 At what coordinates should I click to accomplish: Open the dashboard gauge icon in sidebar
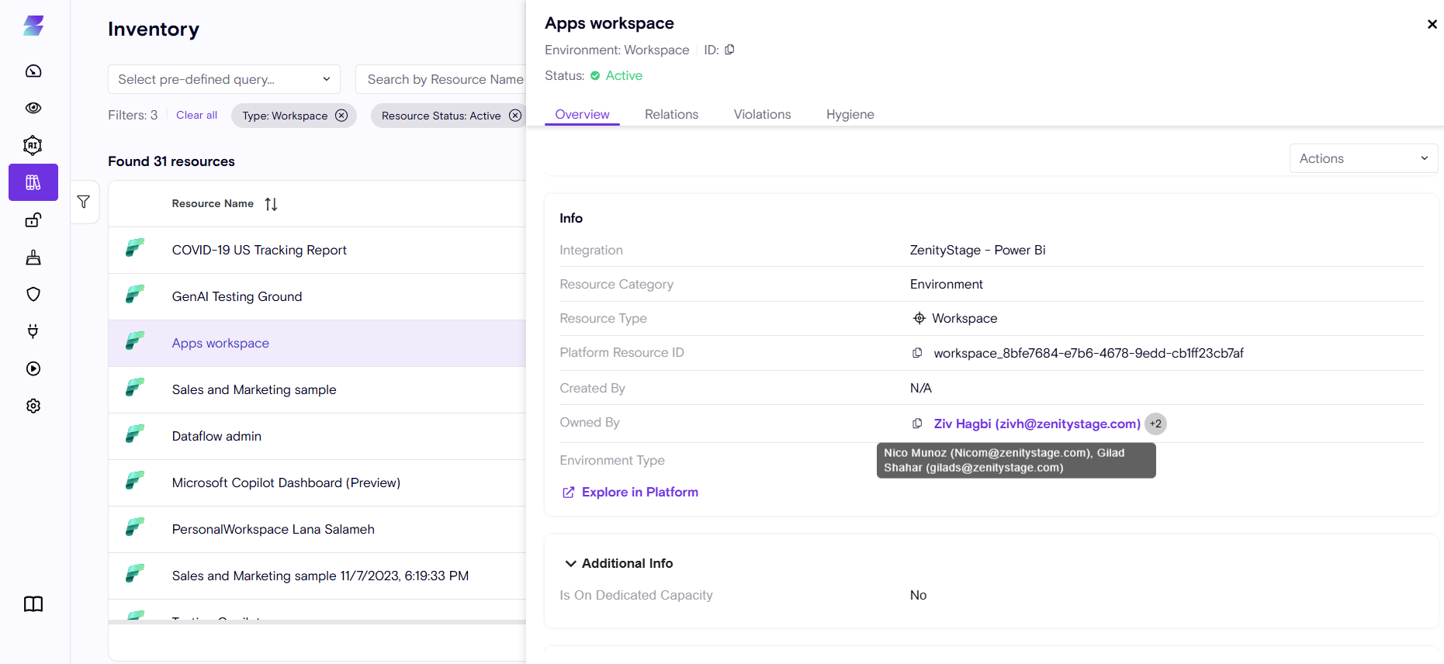(33, 71)
